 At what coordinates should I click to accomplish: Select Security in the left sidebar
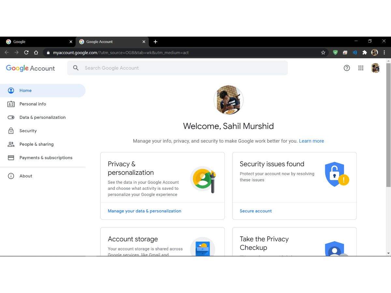click(28, 131)
